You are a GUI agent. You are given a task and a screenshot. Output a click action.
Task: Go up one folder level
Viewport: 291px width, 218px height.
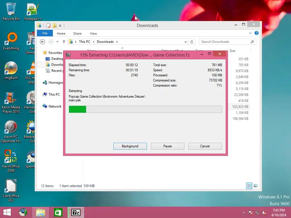pos(64,42)
